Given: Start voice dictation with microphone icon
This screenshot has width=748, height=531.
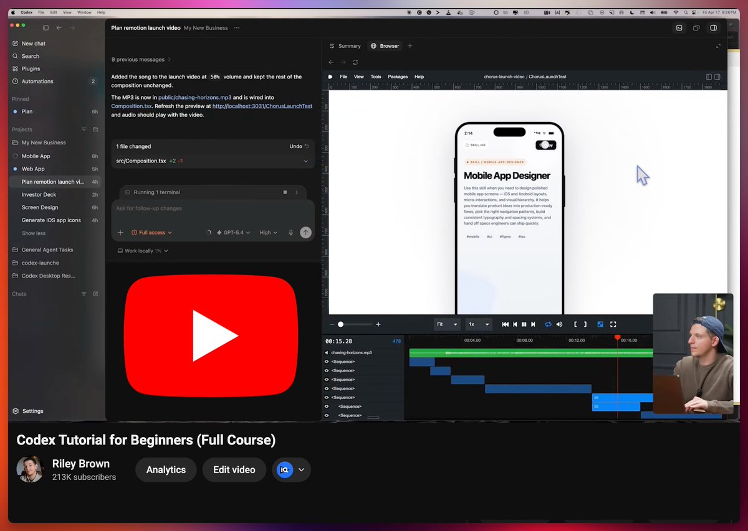Looking at the screenshot, I should pyautogui.click(x=290, y=232).
